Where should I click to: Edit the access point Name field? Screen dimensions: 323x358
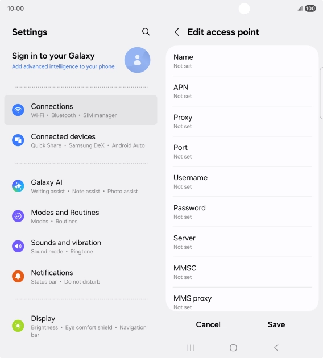pos(242,61)
